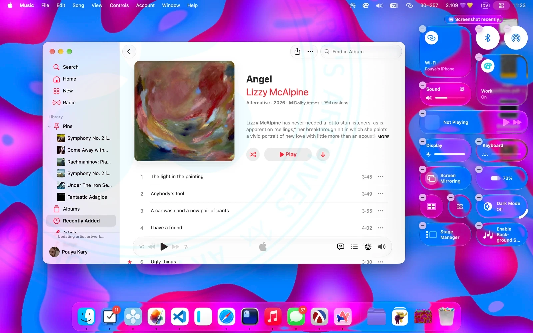Launch Visual Studio Code from the Dock

180,316
